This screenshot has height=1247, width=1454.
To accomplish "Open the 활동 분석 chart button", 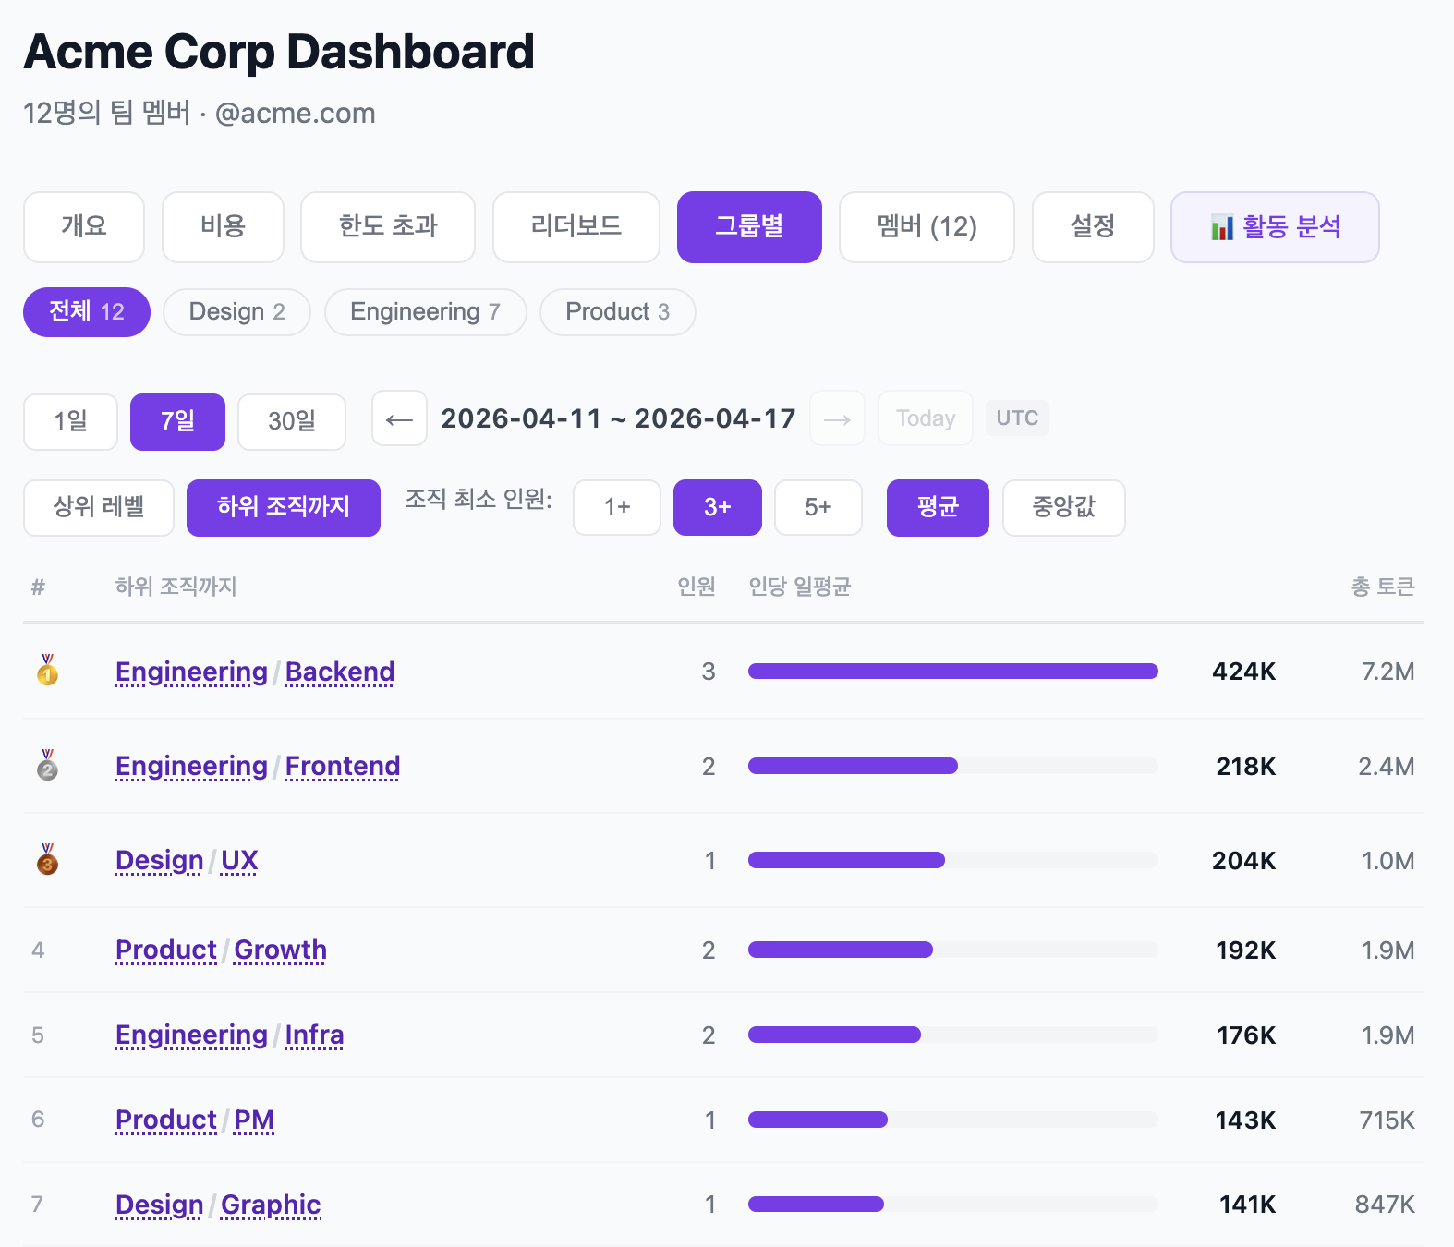I will (x=1274, y=227).
